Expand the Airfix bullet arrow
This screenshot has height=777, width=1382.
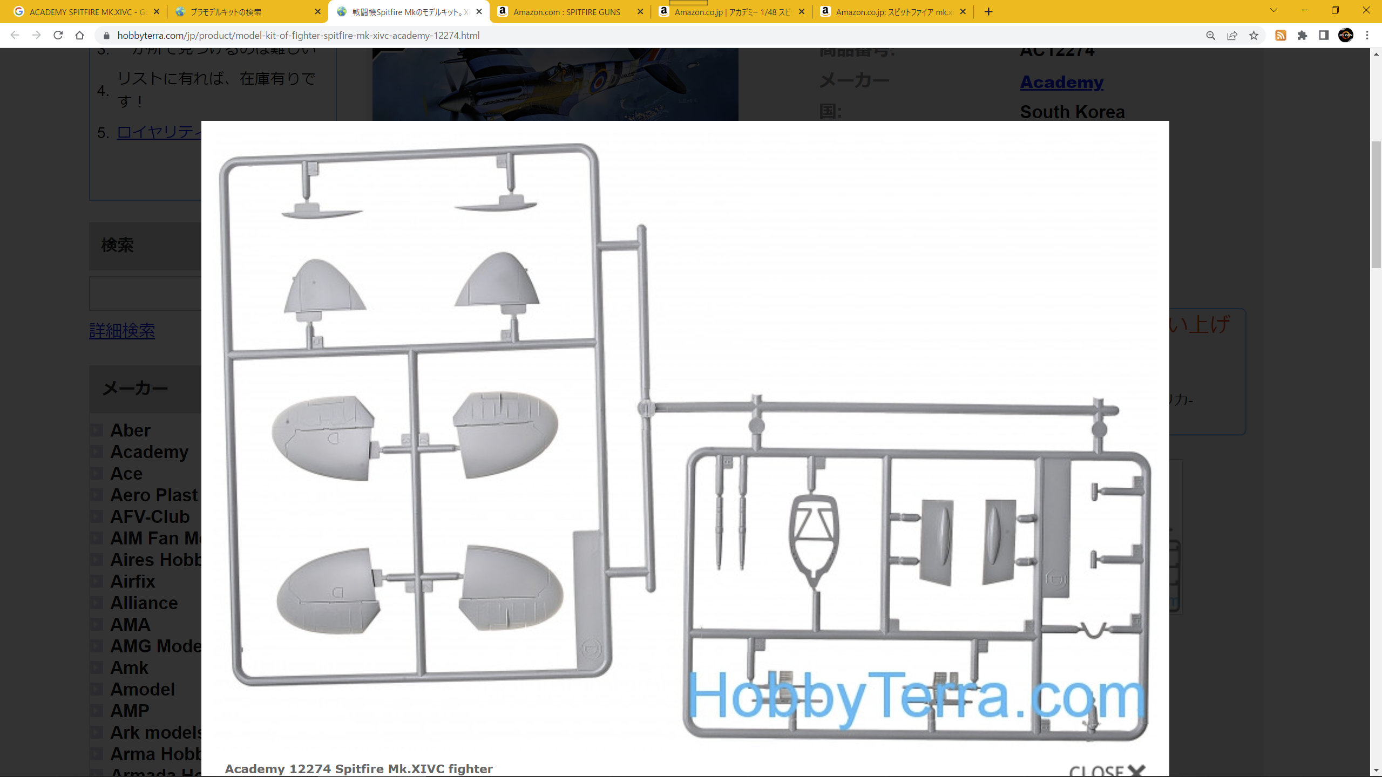pos(97,582)
